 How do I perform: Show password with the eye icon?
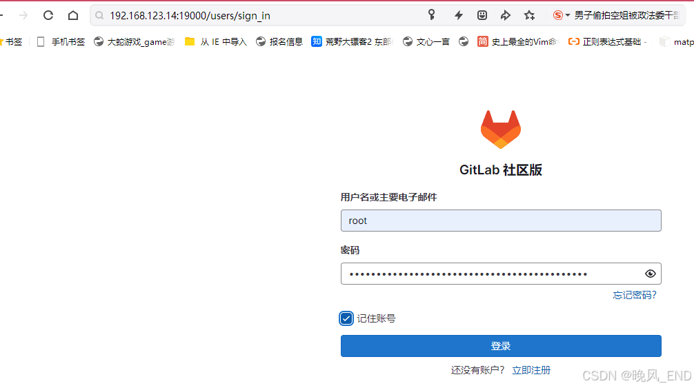[x=650, y=274]
